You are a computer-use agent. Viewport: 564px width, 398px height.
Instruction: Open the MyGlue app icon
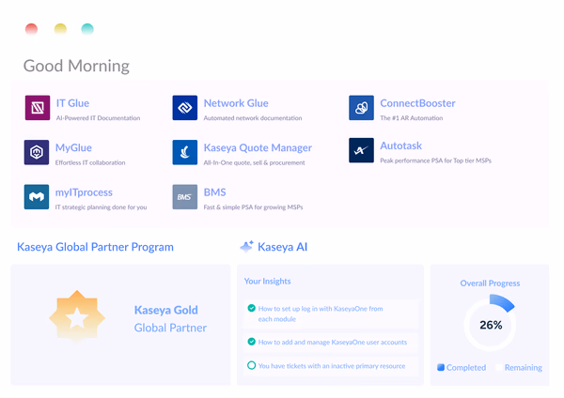pyautogui.click(x=37, y=152)
